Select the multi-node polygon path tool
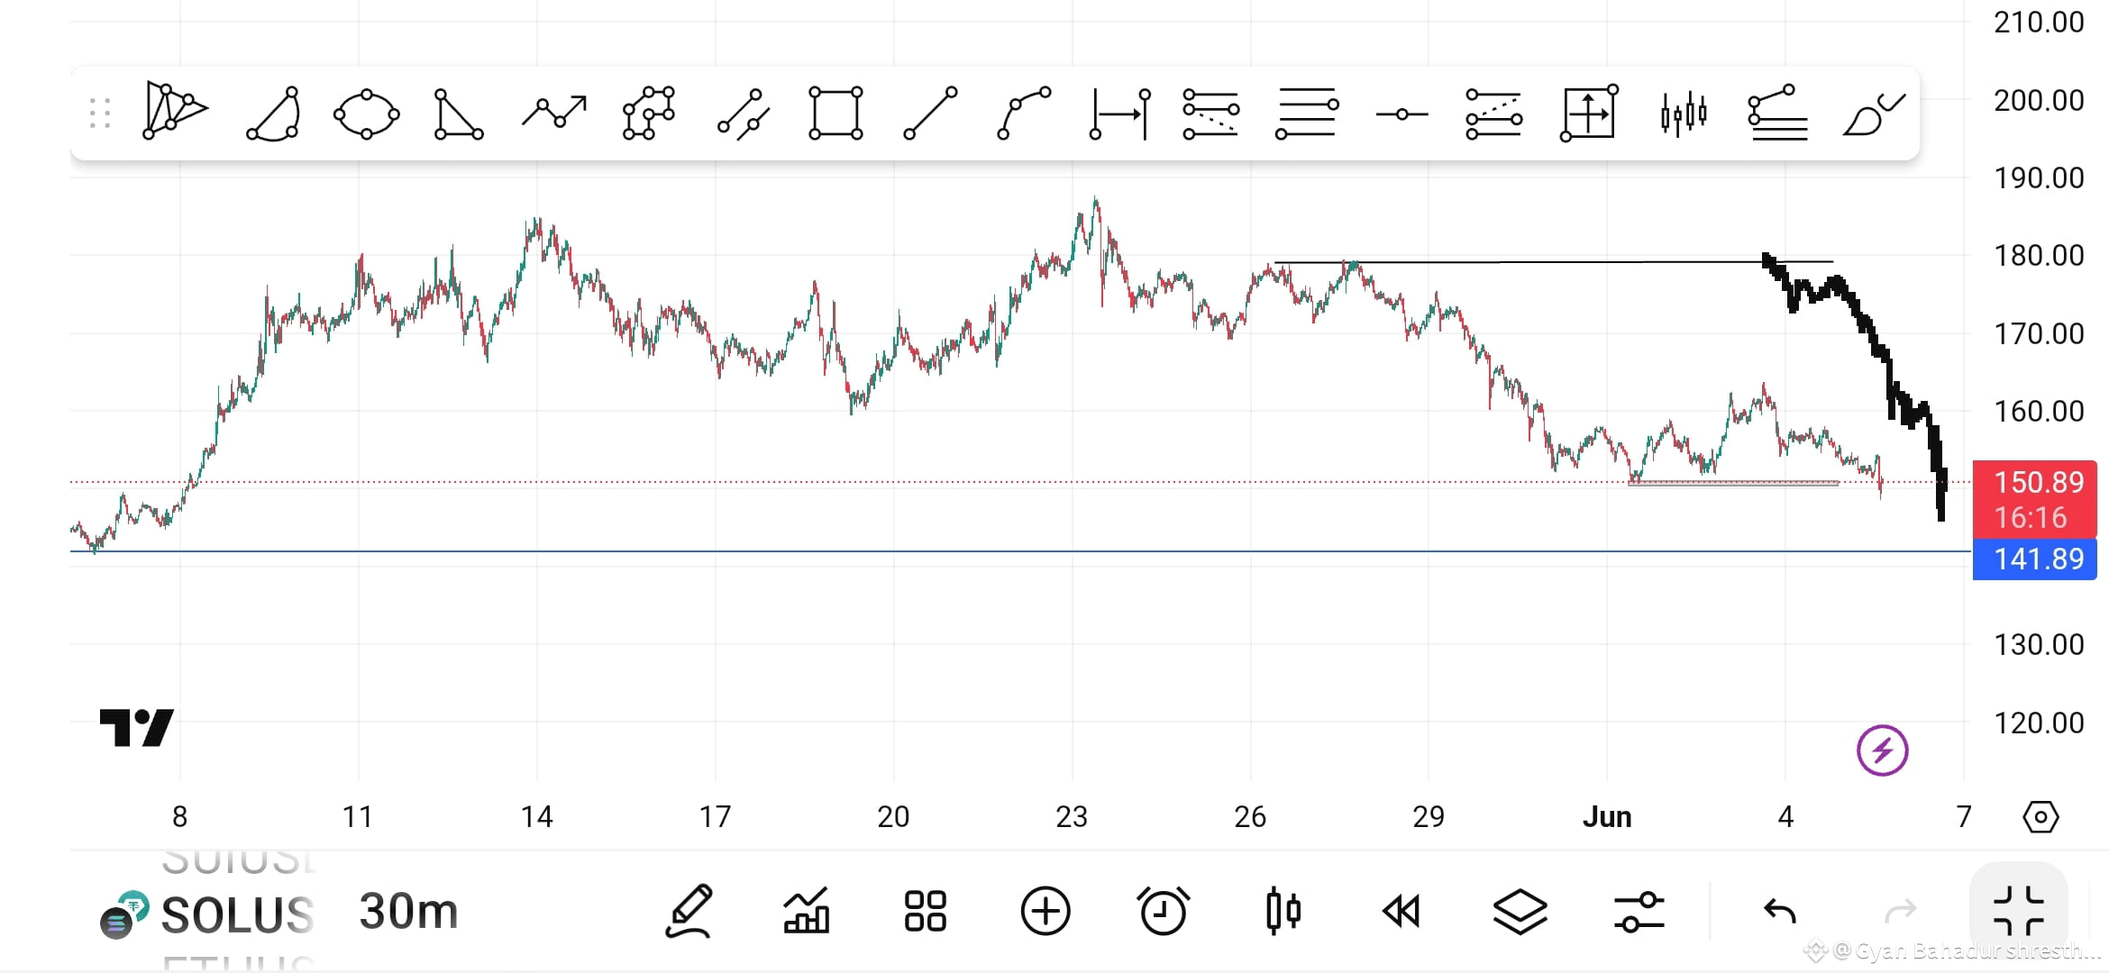The width and height of the screenshot is (2109, 973). click(649, 113)
